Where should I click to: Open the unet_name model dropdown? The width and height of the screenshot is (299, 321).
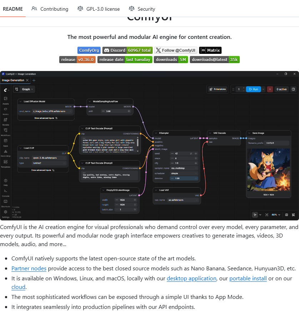tap(52, 111)
